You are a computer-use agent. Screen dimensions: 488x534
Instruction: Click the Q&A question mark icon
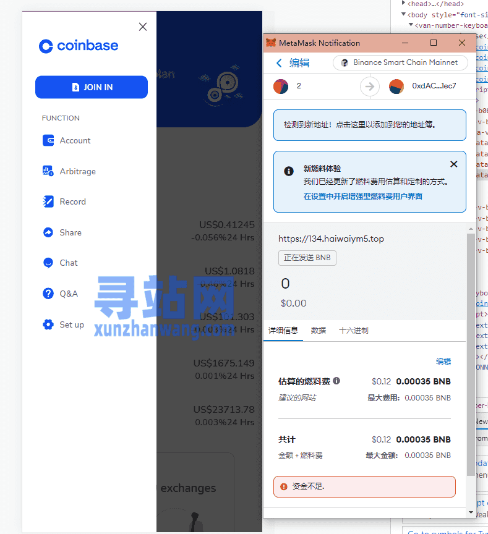coord(48,294)
